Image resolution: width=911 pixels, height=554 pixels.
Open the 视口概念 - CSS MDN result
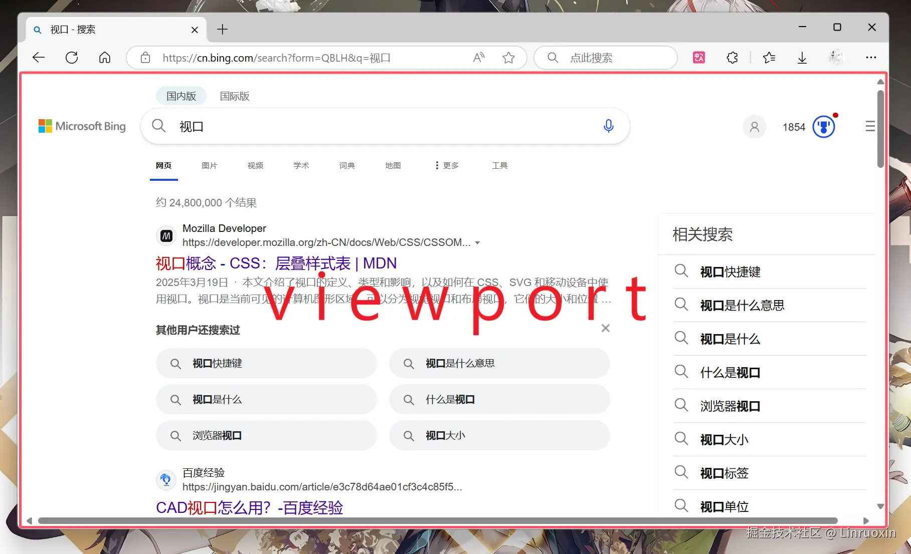pos(276,263)
